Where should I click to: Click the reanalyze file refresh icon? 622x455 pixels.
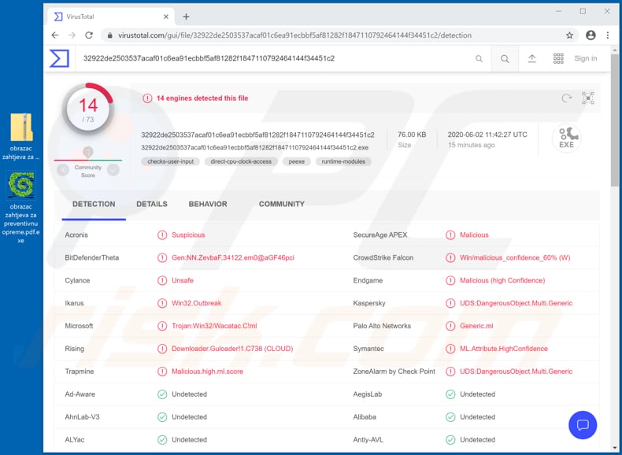click(567, 98)
